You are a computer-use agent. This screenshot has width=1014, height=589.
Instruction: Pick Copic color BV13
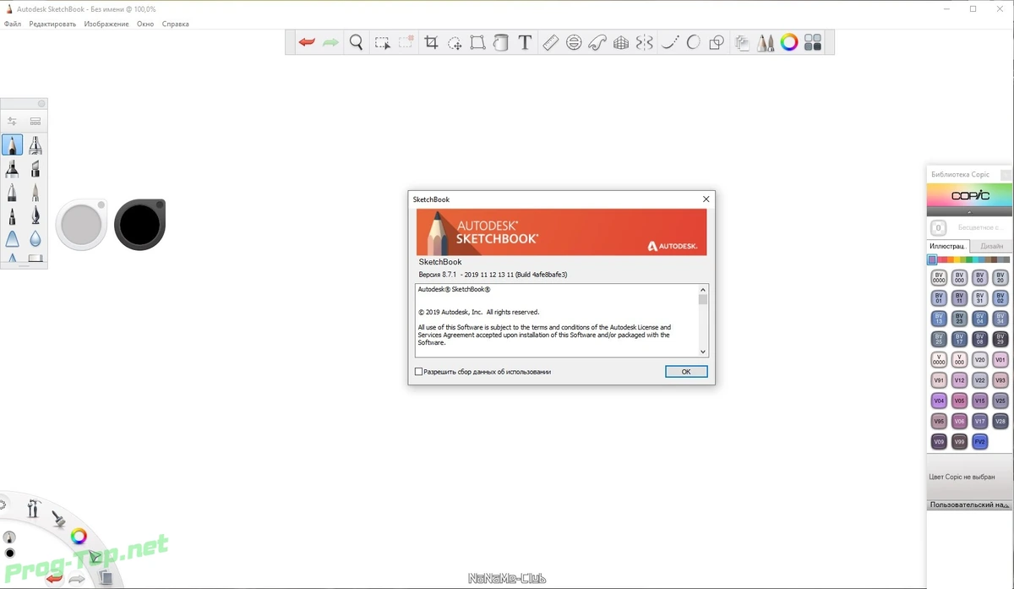click(x=939, y=319)
